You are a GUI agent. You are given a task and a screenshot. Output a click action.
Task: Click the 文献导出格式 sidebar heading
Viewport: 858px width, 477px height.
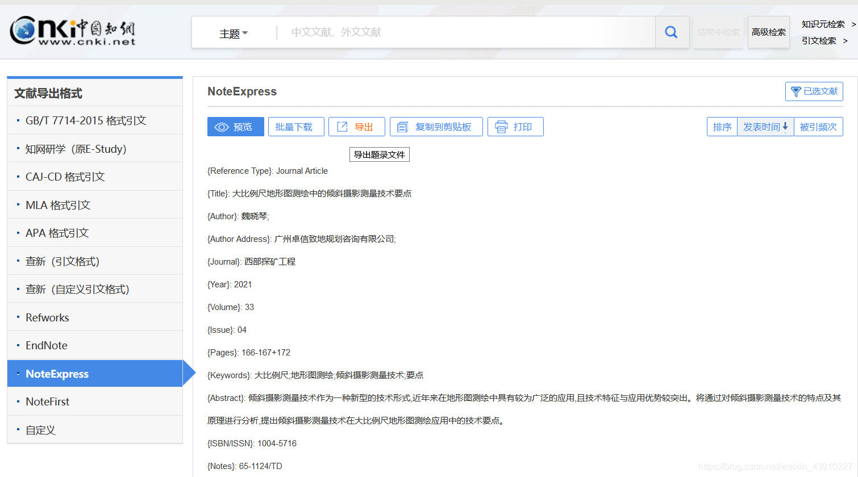[48, 93]
